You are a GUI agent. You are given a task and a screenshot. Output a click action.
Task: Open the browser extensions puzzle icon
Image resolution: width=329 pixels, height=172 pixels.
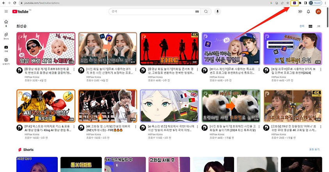tap(300, 3)
